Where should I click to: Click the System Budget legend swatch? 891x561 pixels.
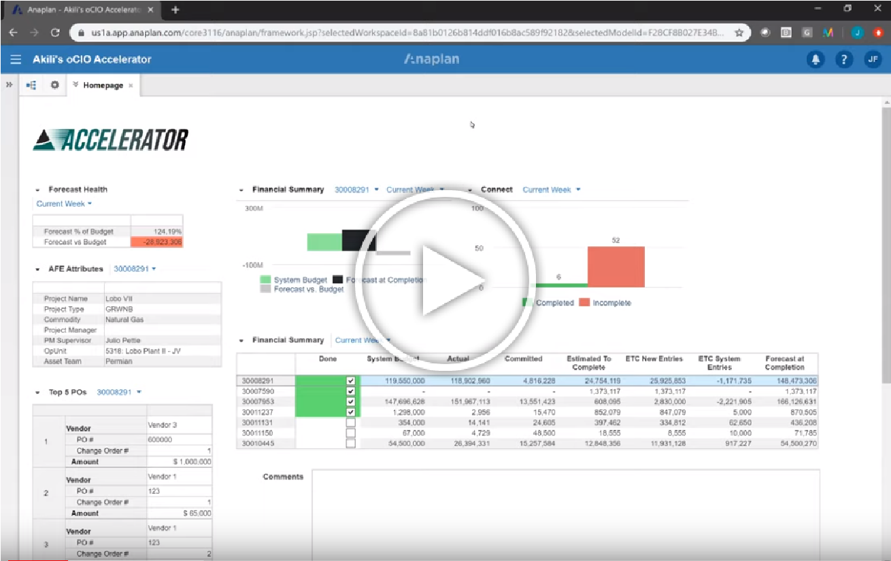265,280
